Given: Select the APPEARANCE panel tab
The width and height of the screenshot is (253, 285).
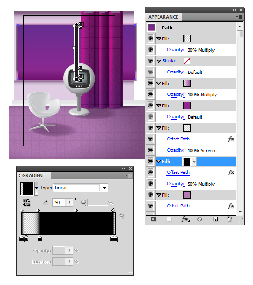Looking at the screenshot, I should pos(163,17).
